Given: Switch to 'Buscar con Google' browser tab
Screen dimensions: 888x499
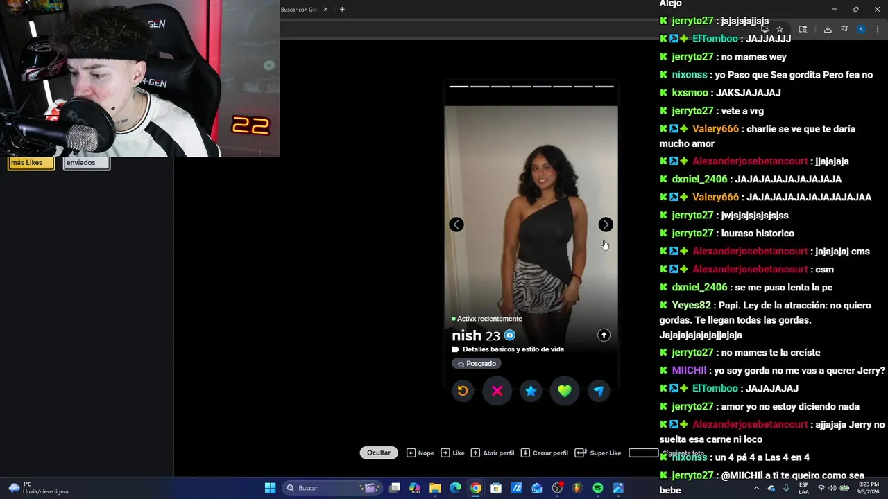Looking at the screenshot, I should (x=299, y=10).
